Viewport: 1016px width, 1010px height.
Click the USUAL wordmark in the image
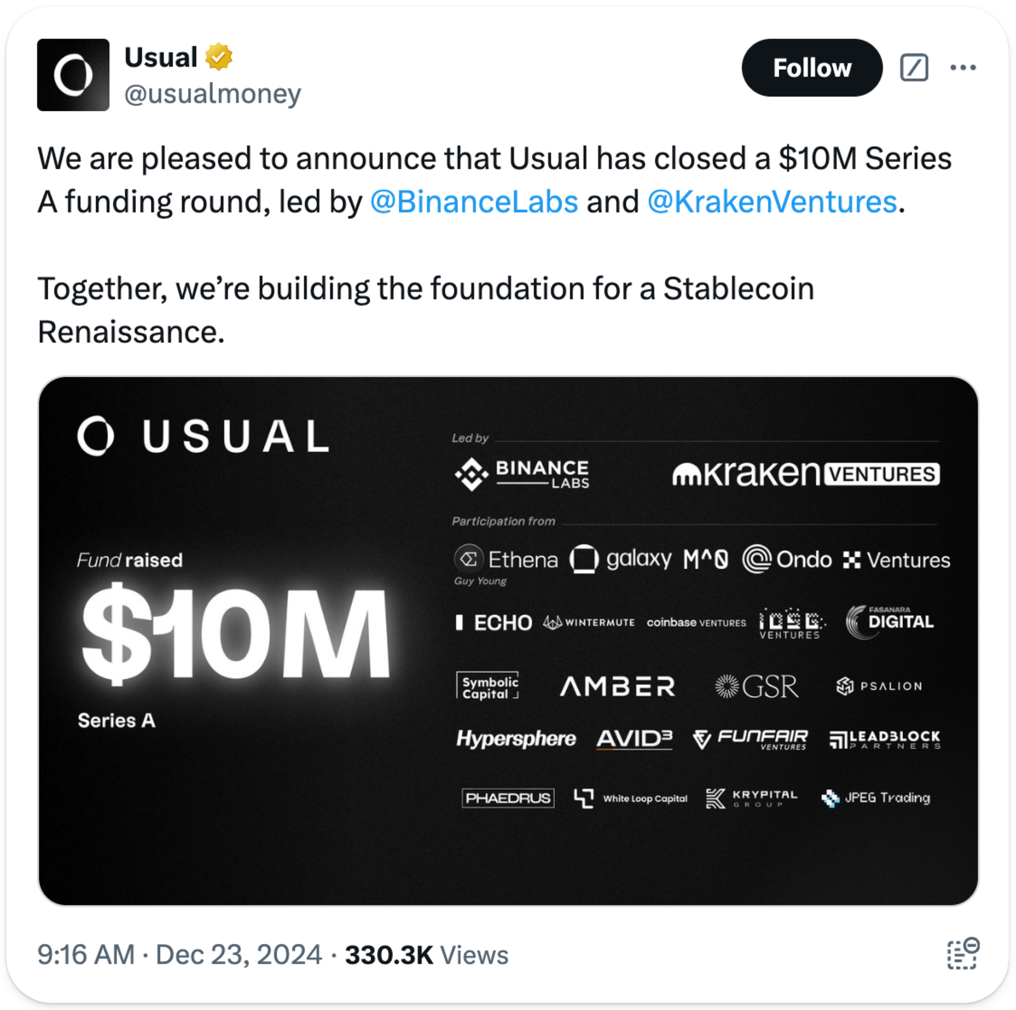coord(203,437)
